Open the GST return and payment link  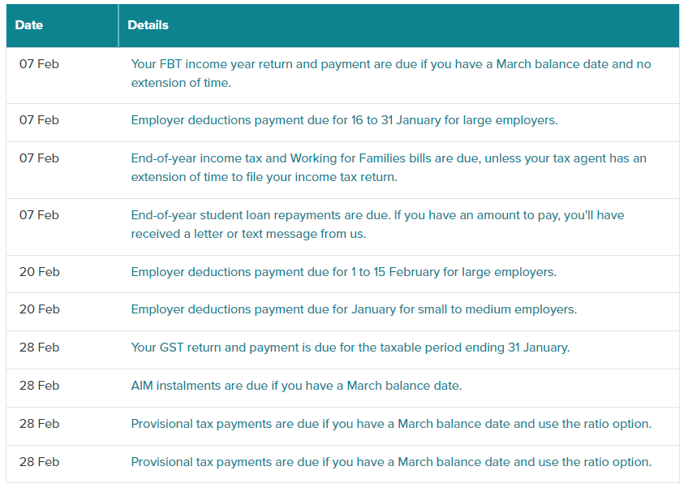tap(350, 348)
